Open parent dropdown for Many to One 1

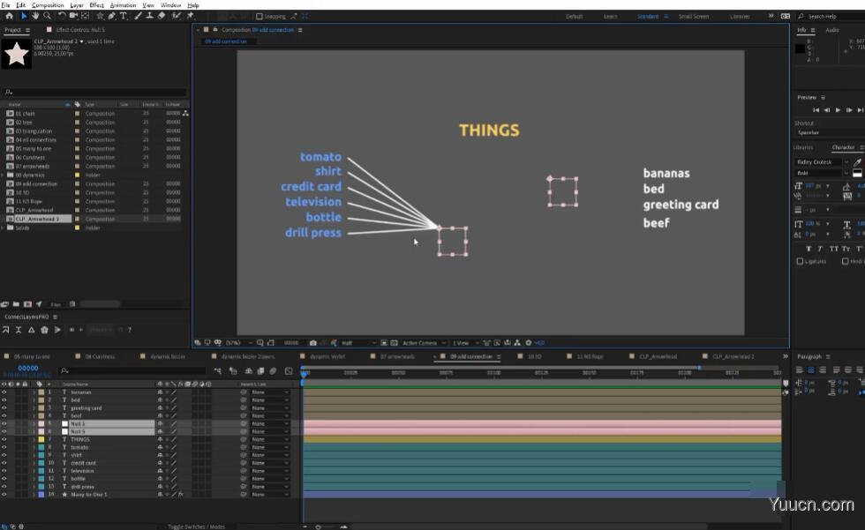pyautogui.click(x=270, y=495)
